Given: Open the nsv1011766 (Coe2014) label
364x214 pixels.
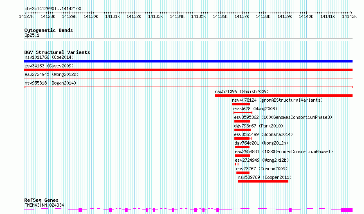Looking at the screenshot, I should [49, 57].
